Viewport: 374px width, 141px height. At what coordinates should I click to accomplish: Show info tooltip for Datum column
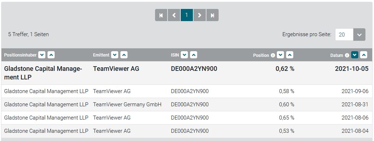[347, 55]
